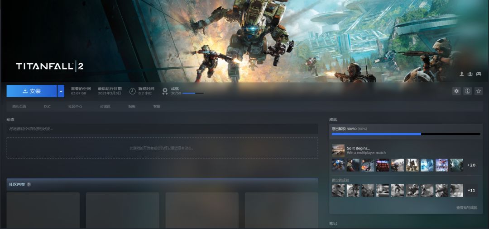Viewport: 489px width, 229px height.
Task: Click the single-player icon on hero banner
Action: coord(462,74)
